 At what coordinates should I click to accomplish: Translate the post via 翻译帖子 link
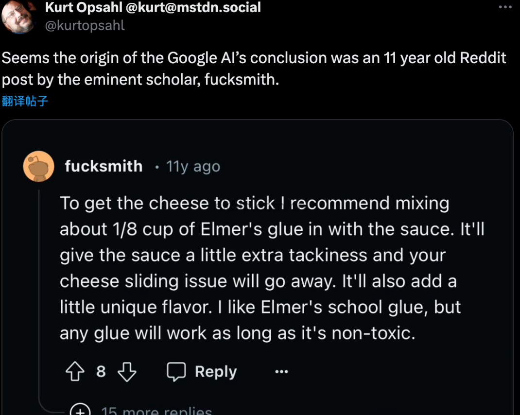point(25,101)
